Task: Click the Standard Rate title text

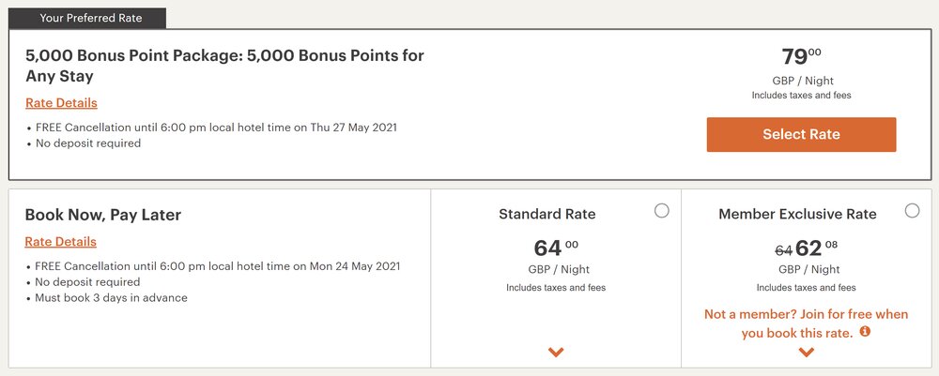Action: tap(546, 214)
